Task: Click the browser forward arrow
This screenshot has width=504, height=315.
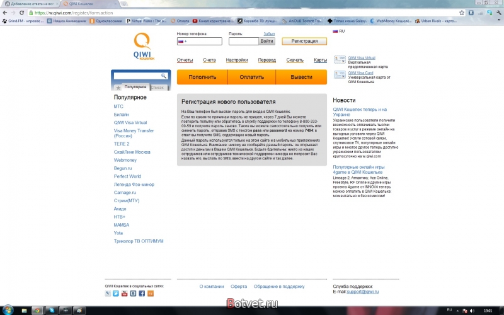Action: point(13,13)
